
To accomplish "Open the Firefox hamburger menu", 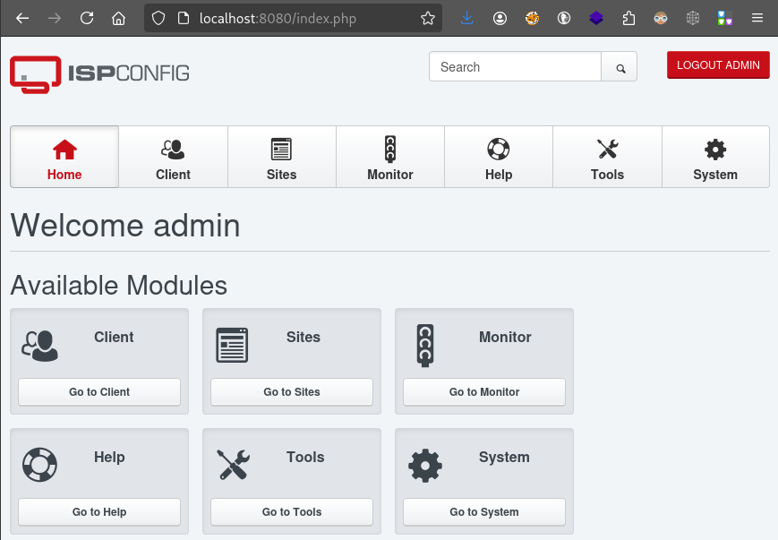I will [757, 18].
